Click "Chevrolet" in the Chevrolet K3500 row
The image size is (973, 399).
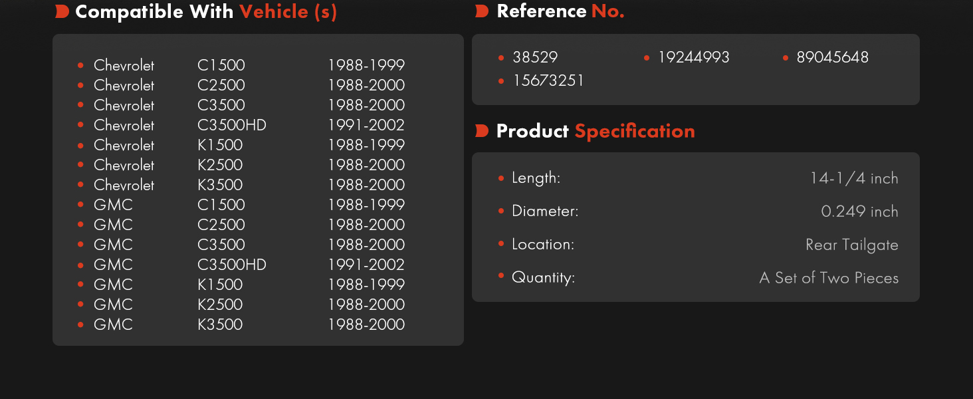pyautogui.click(x=124, y=185)
